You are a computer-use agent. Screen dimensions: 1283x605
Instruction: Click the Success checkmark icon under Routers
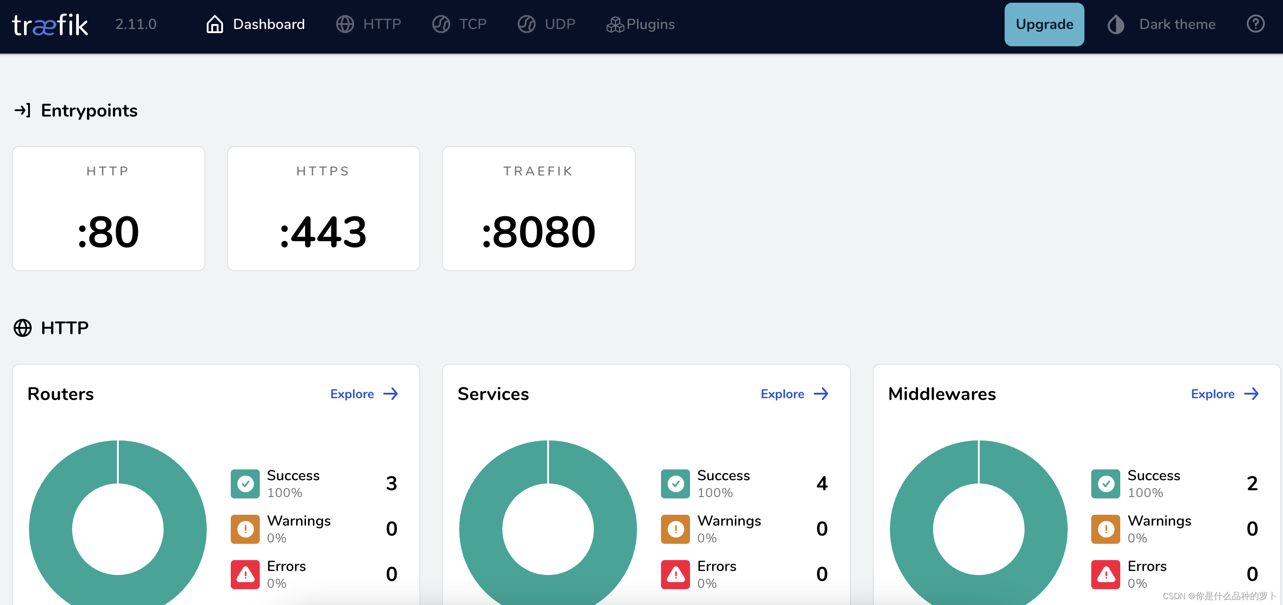[244, 483]
